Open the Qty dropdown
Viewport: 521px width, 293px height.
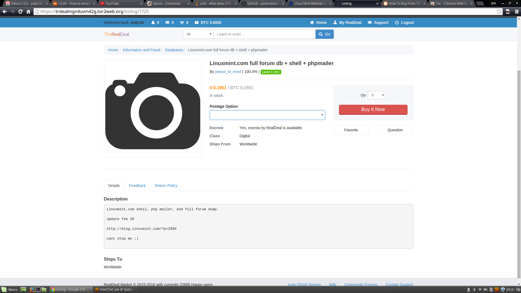(x=377, y=95)
